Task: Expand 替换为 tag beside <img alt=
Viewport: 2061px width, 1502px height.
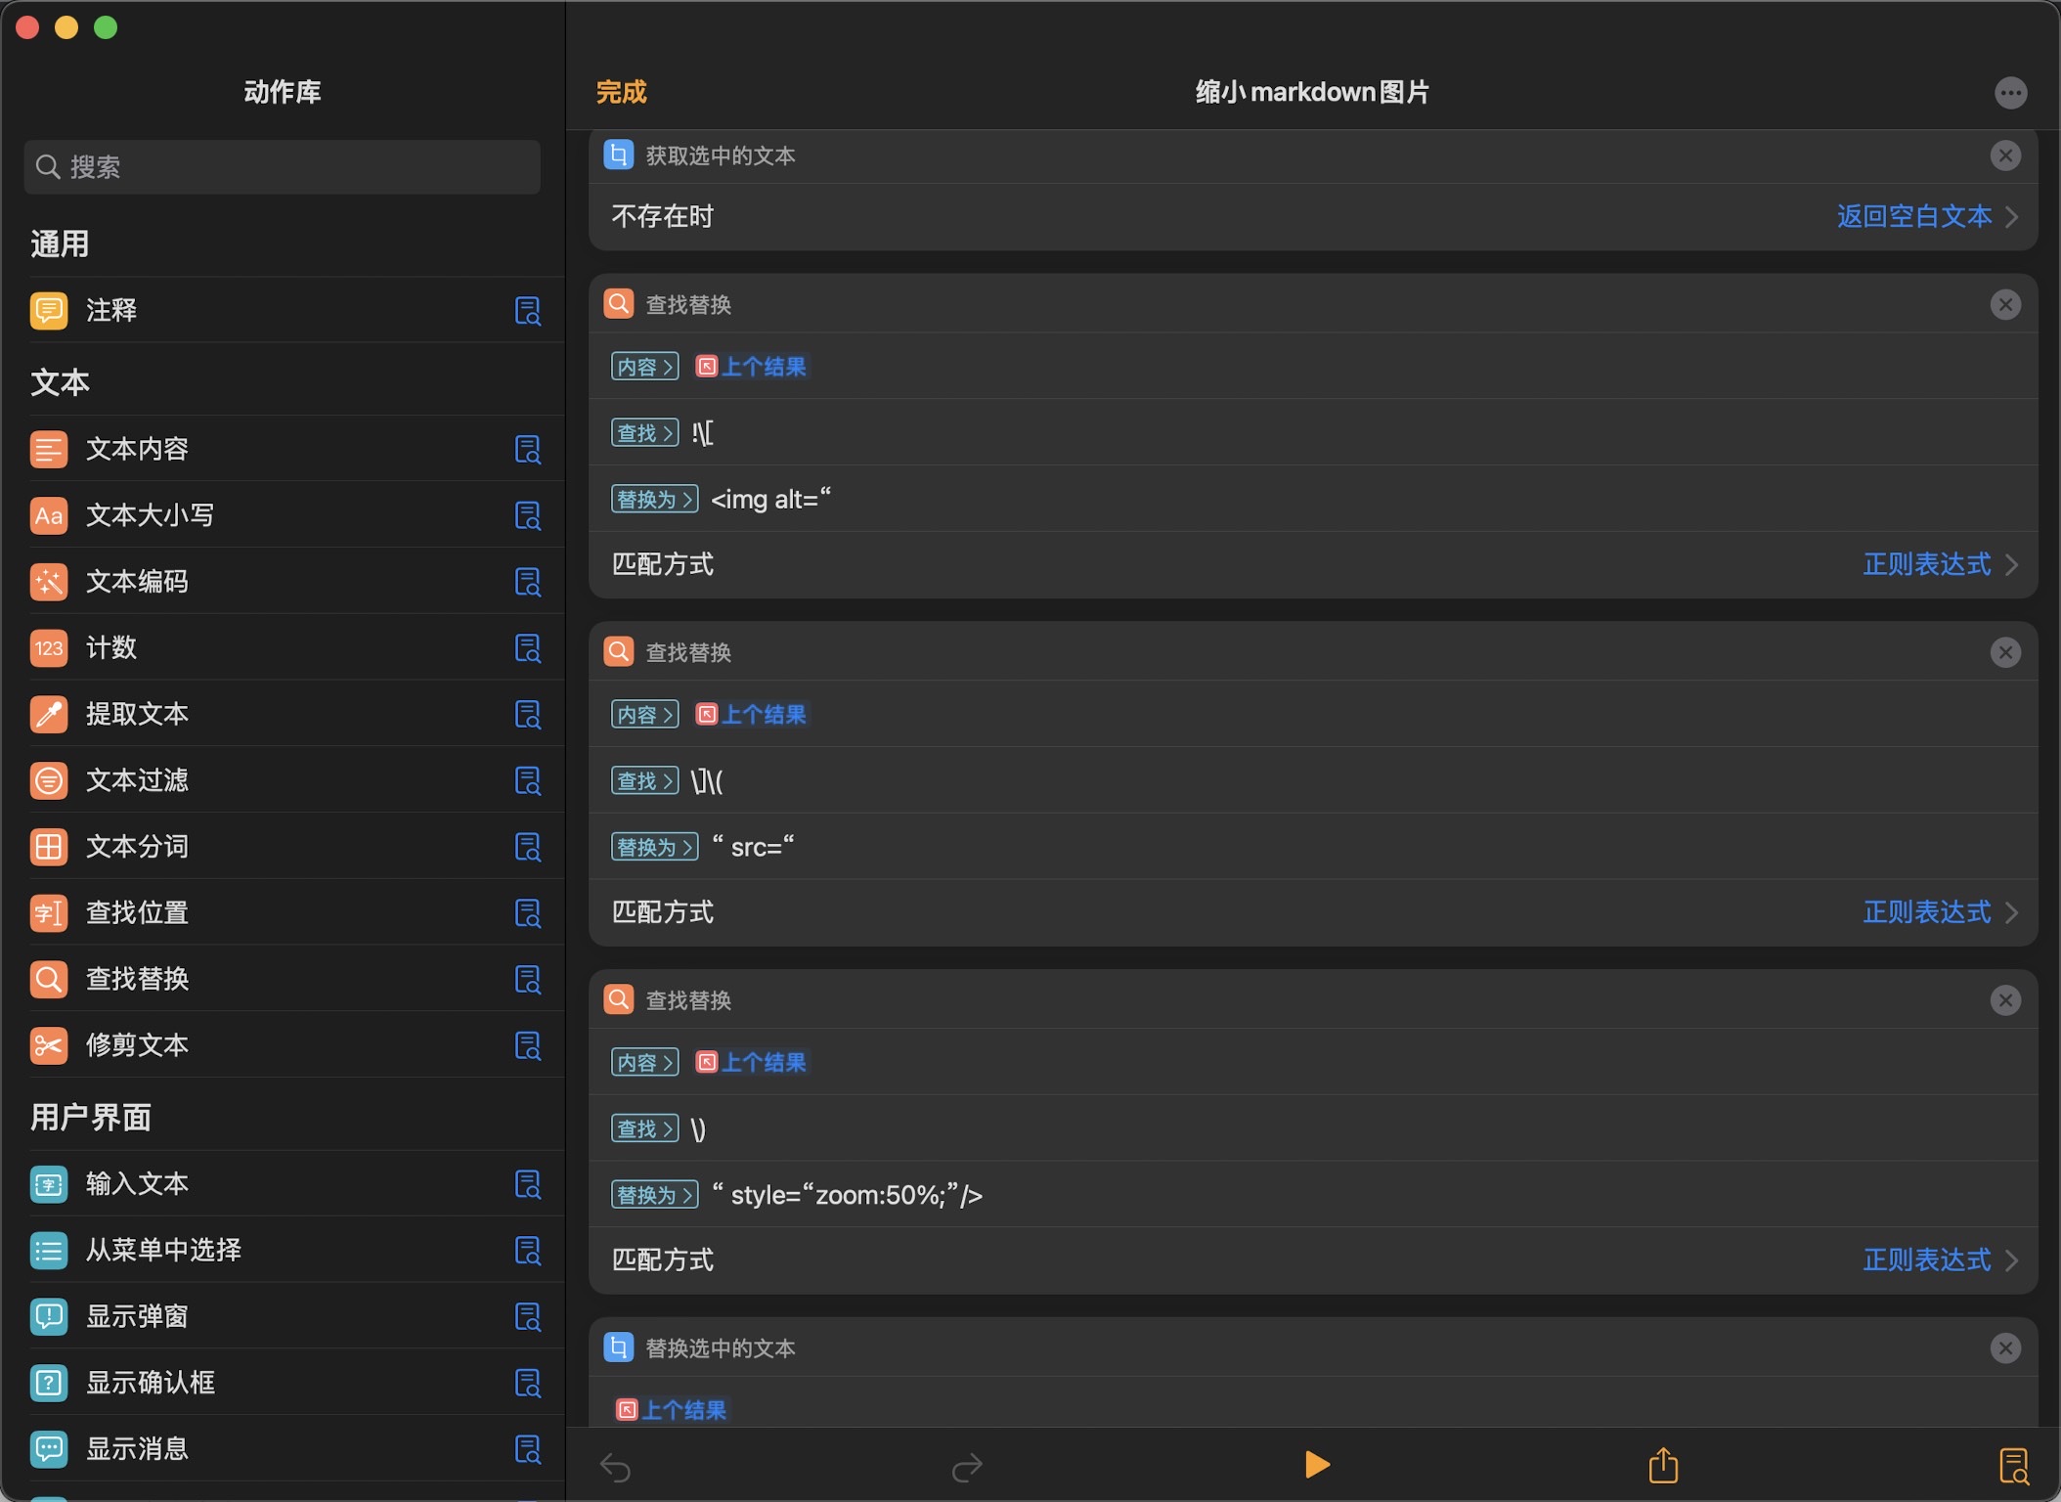Action: point(655,500)
